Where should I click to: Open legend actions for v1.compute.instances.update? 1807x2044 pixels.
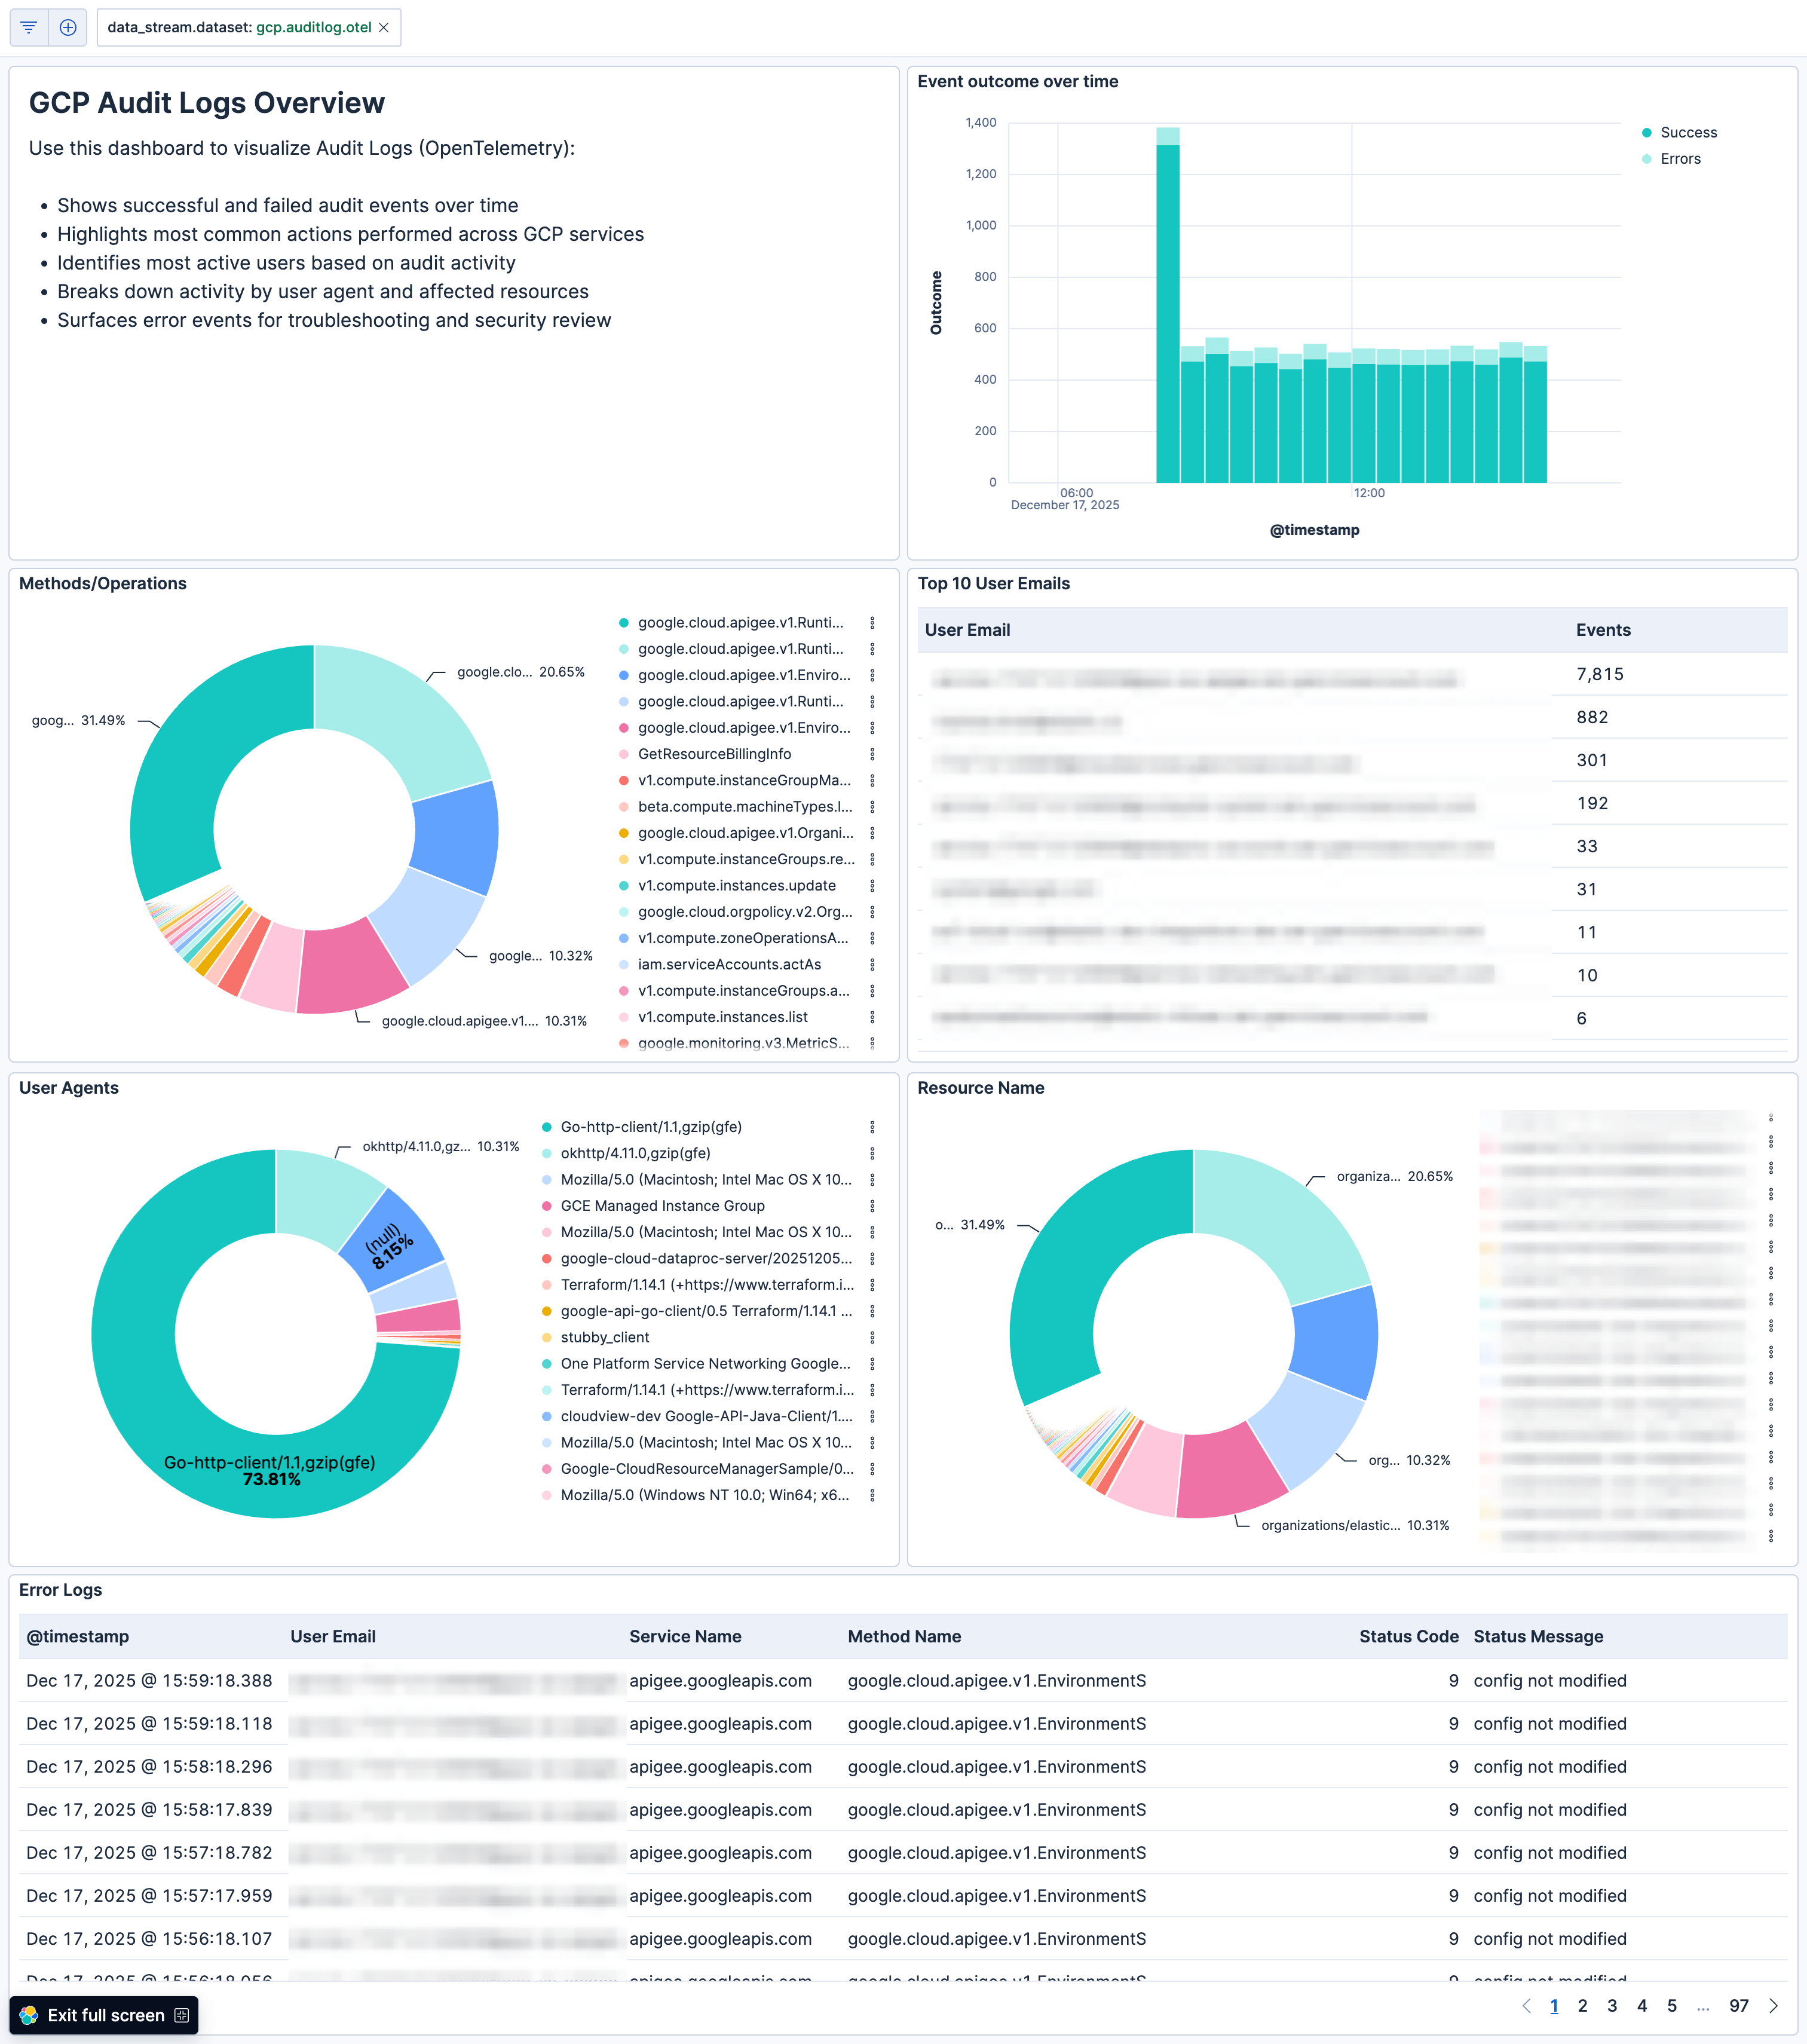click(874, 885)
